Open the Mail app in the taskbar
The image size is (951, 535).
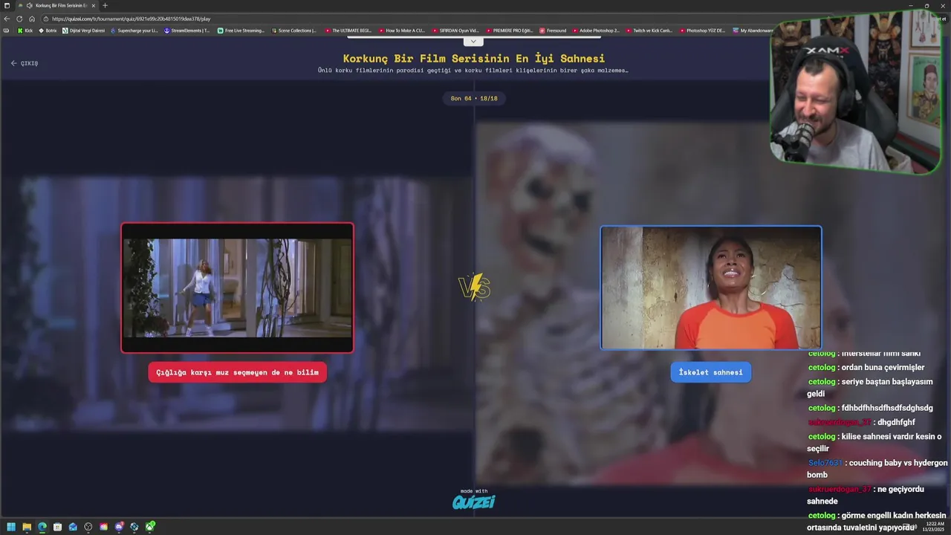(73, 527)
